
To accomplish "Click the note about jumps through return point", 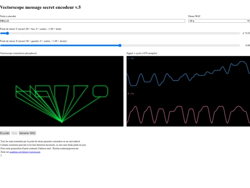I will [x=40, y=141].
